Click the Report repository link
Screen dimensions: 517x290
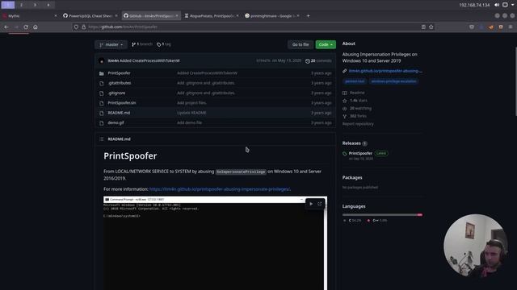(x=358, y=124)
